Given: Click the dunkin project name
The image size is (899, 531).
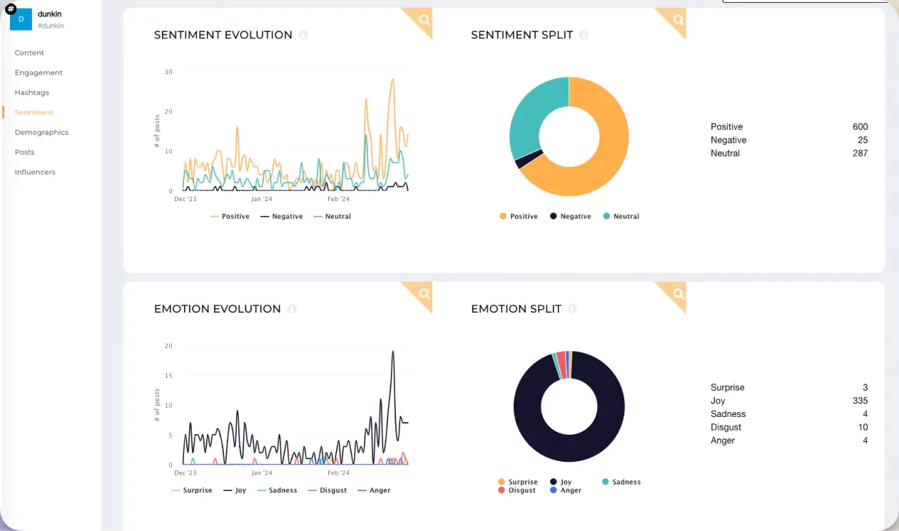Looking at the screenshot, I should pyautogui.click(x=49, y=14).
